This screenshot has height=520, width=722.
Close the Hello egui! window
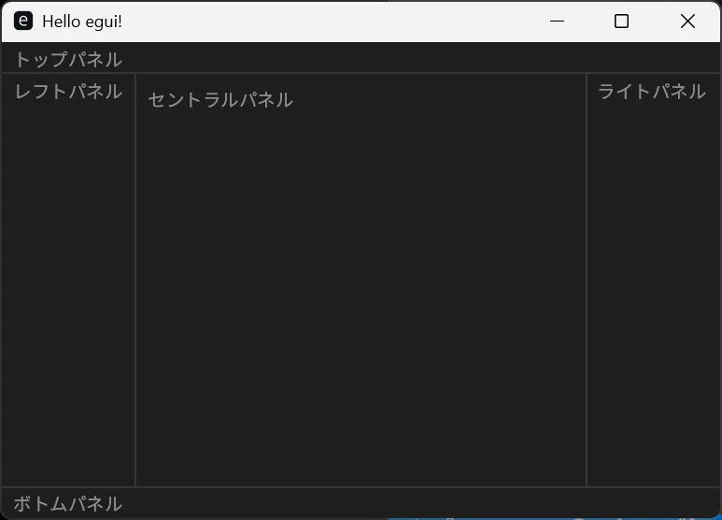click(x=687, y=22)
